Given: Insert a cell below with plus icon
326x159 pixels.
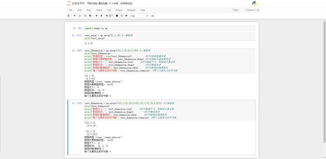Looking at the screenshot, I should click(x=75, y=16).
